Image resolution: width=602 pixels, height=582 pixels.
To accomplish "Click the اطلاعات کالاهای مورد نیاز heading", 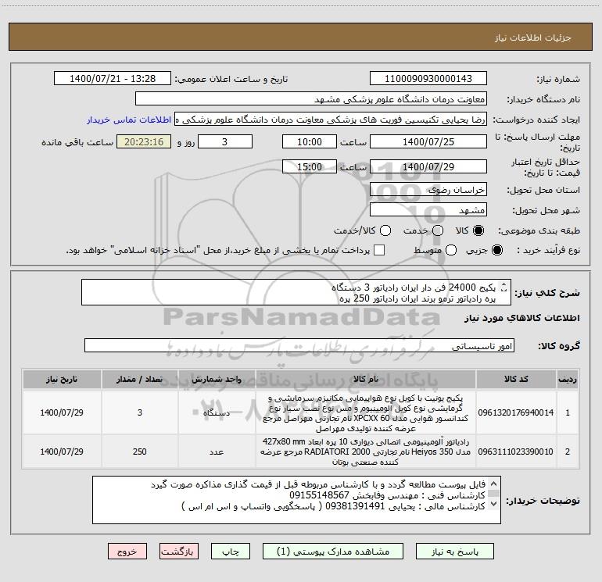I will point(521,318).
